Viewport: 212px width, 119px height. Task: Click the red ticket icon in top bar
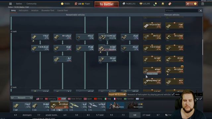pyautogui.click(x=170, y=4)
